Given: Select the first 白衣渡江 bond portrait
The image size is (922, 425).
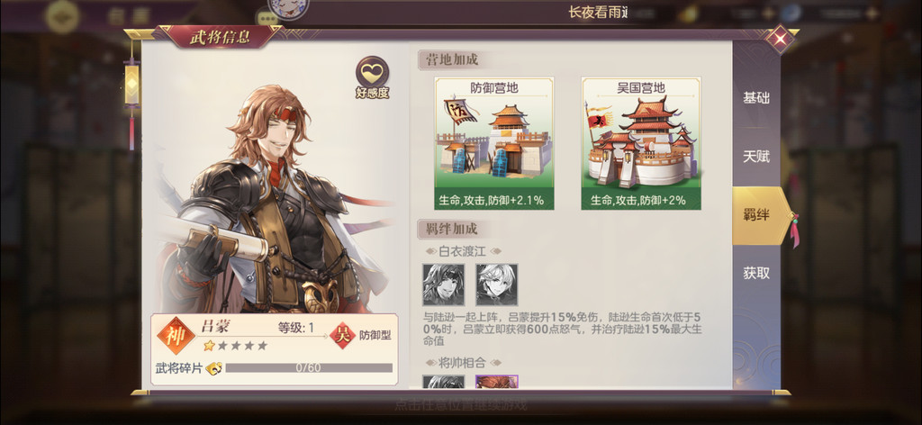Looking at the screenshot, I should 443,285.
